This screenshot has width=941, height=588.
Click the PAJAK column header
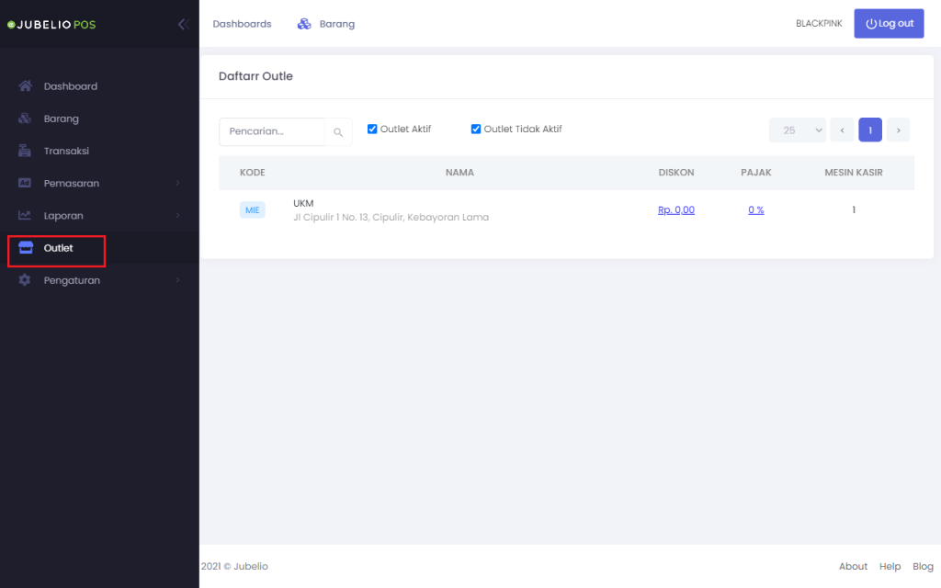(756, 172)
